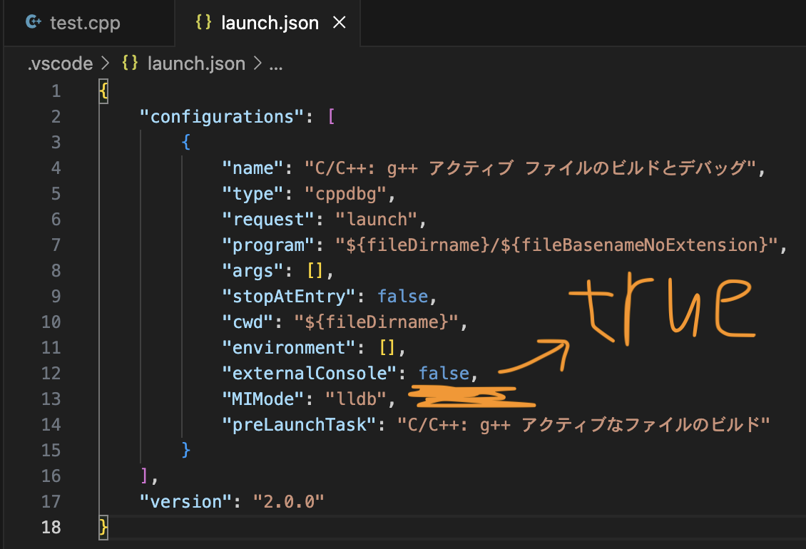This screenshot has width=806, height=549.
Task: Click the JSON braces icon in the breadcrumb
Action: pyautogui.click(x=129, y=63)
